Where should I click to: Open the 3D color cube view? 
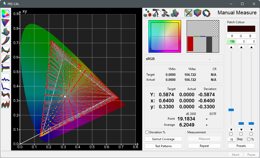pyautogui.click(x=197, y=13)
